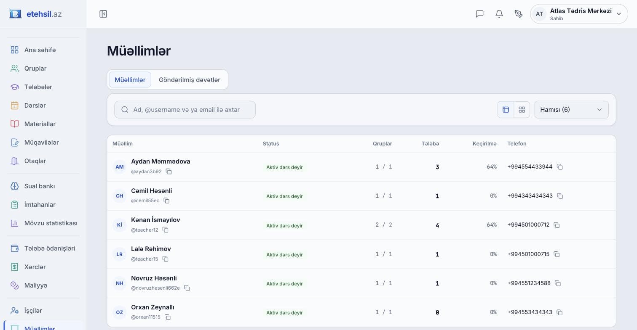The height and width of the screenshot is (330, 637).
Task: Open the chat messages icon
Action: coord(479,14)
